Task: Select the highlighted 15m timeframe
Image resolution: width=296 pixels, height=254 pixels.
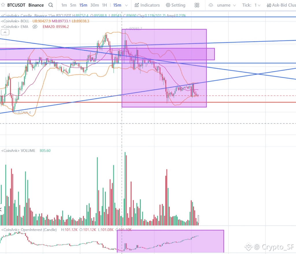Action: tap(83, 5)
